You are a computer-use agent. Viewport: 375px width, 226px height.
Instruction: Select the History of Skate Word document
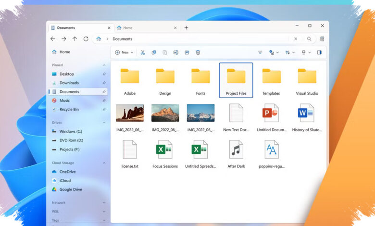(x=307, y=117)
